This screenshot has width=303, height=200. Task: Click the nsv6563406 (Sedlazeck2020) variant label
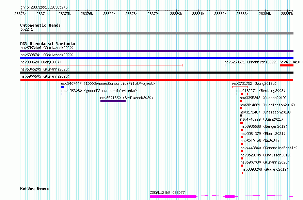coord(47,48)
